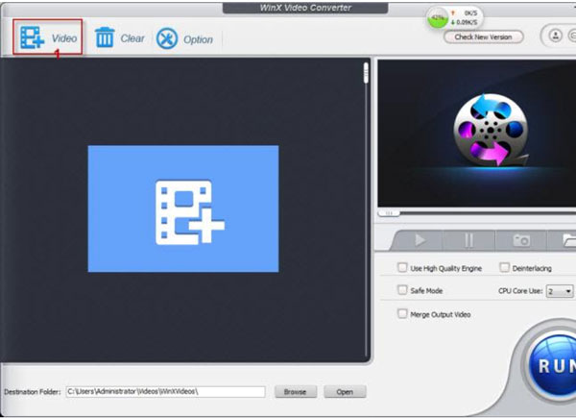
Task: Click the video preview reel image
Action: (492, 130)
